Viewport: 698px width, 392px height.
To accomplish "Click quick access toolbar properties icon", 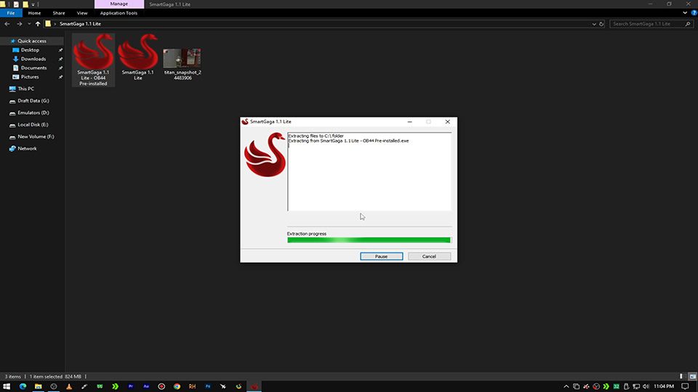I will 16,4.
